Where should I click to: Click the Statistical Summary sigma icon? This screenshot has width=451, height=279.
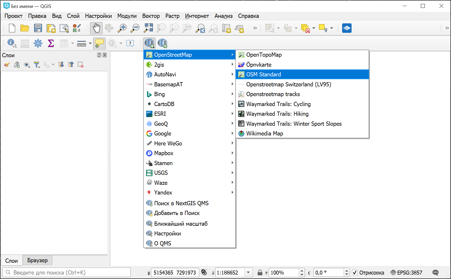click(51, 43)
